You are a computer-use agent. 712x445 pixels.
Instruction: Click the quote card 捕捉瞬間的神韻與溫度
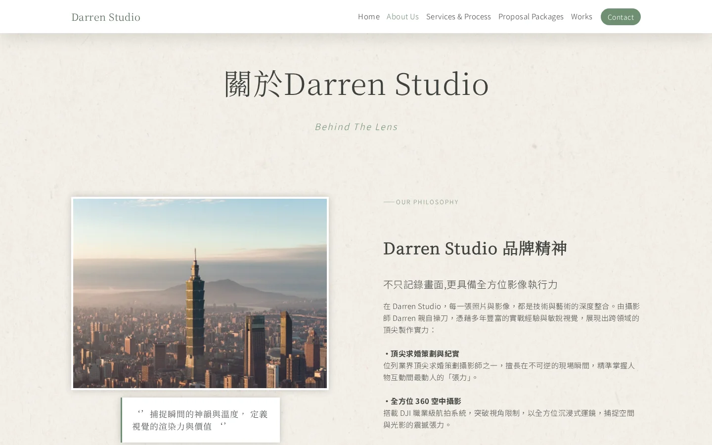pyautogui.click(x=200, y=420)
